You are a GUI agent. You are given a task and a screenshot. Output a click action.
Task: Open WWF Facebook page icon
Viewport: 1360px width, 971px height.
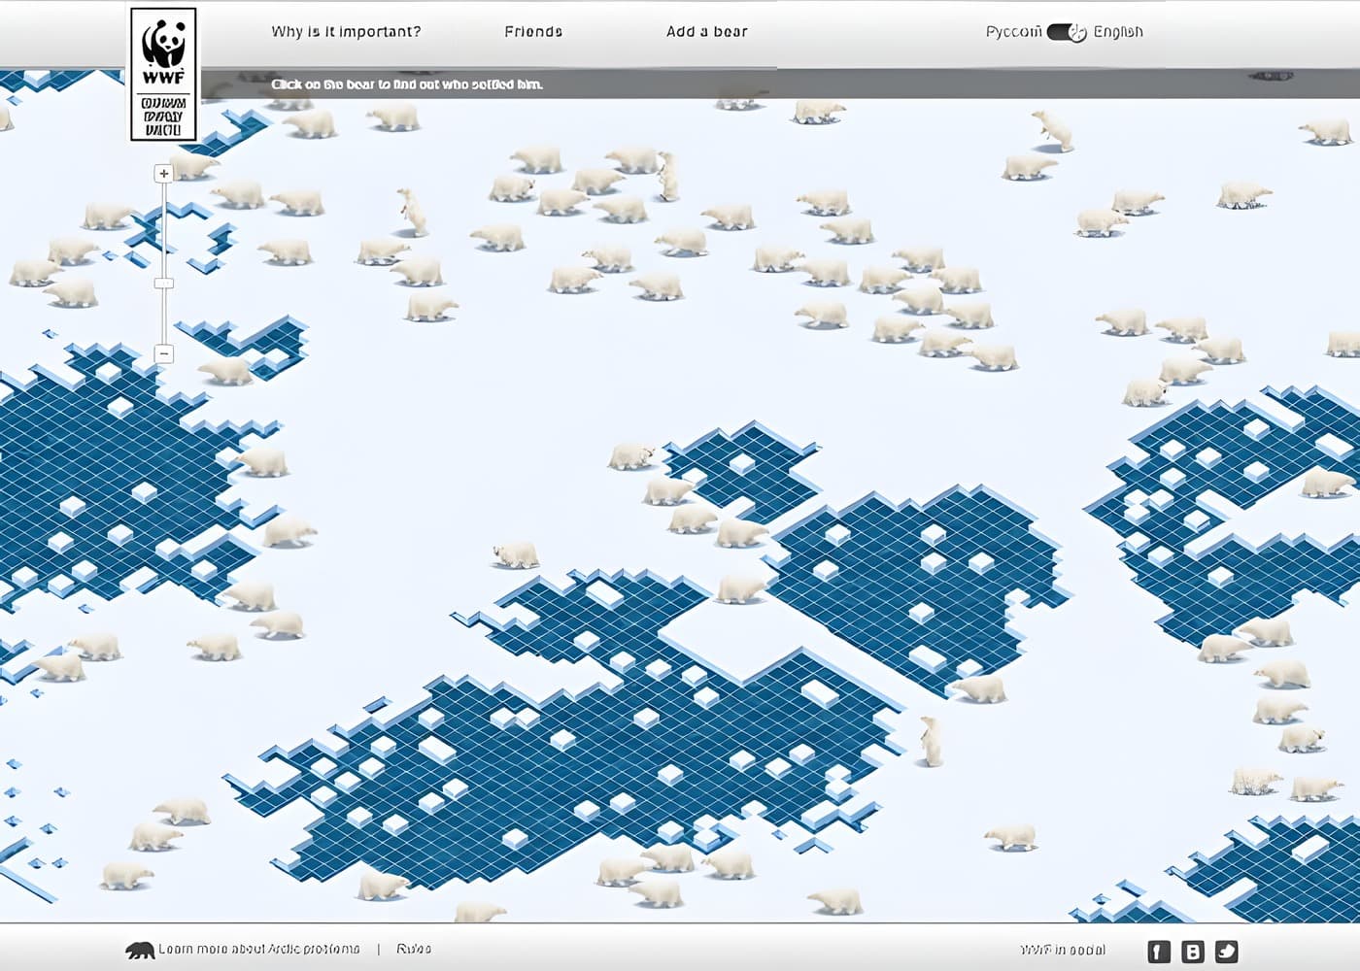[x=1159, y=952]
